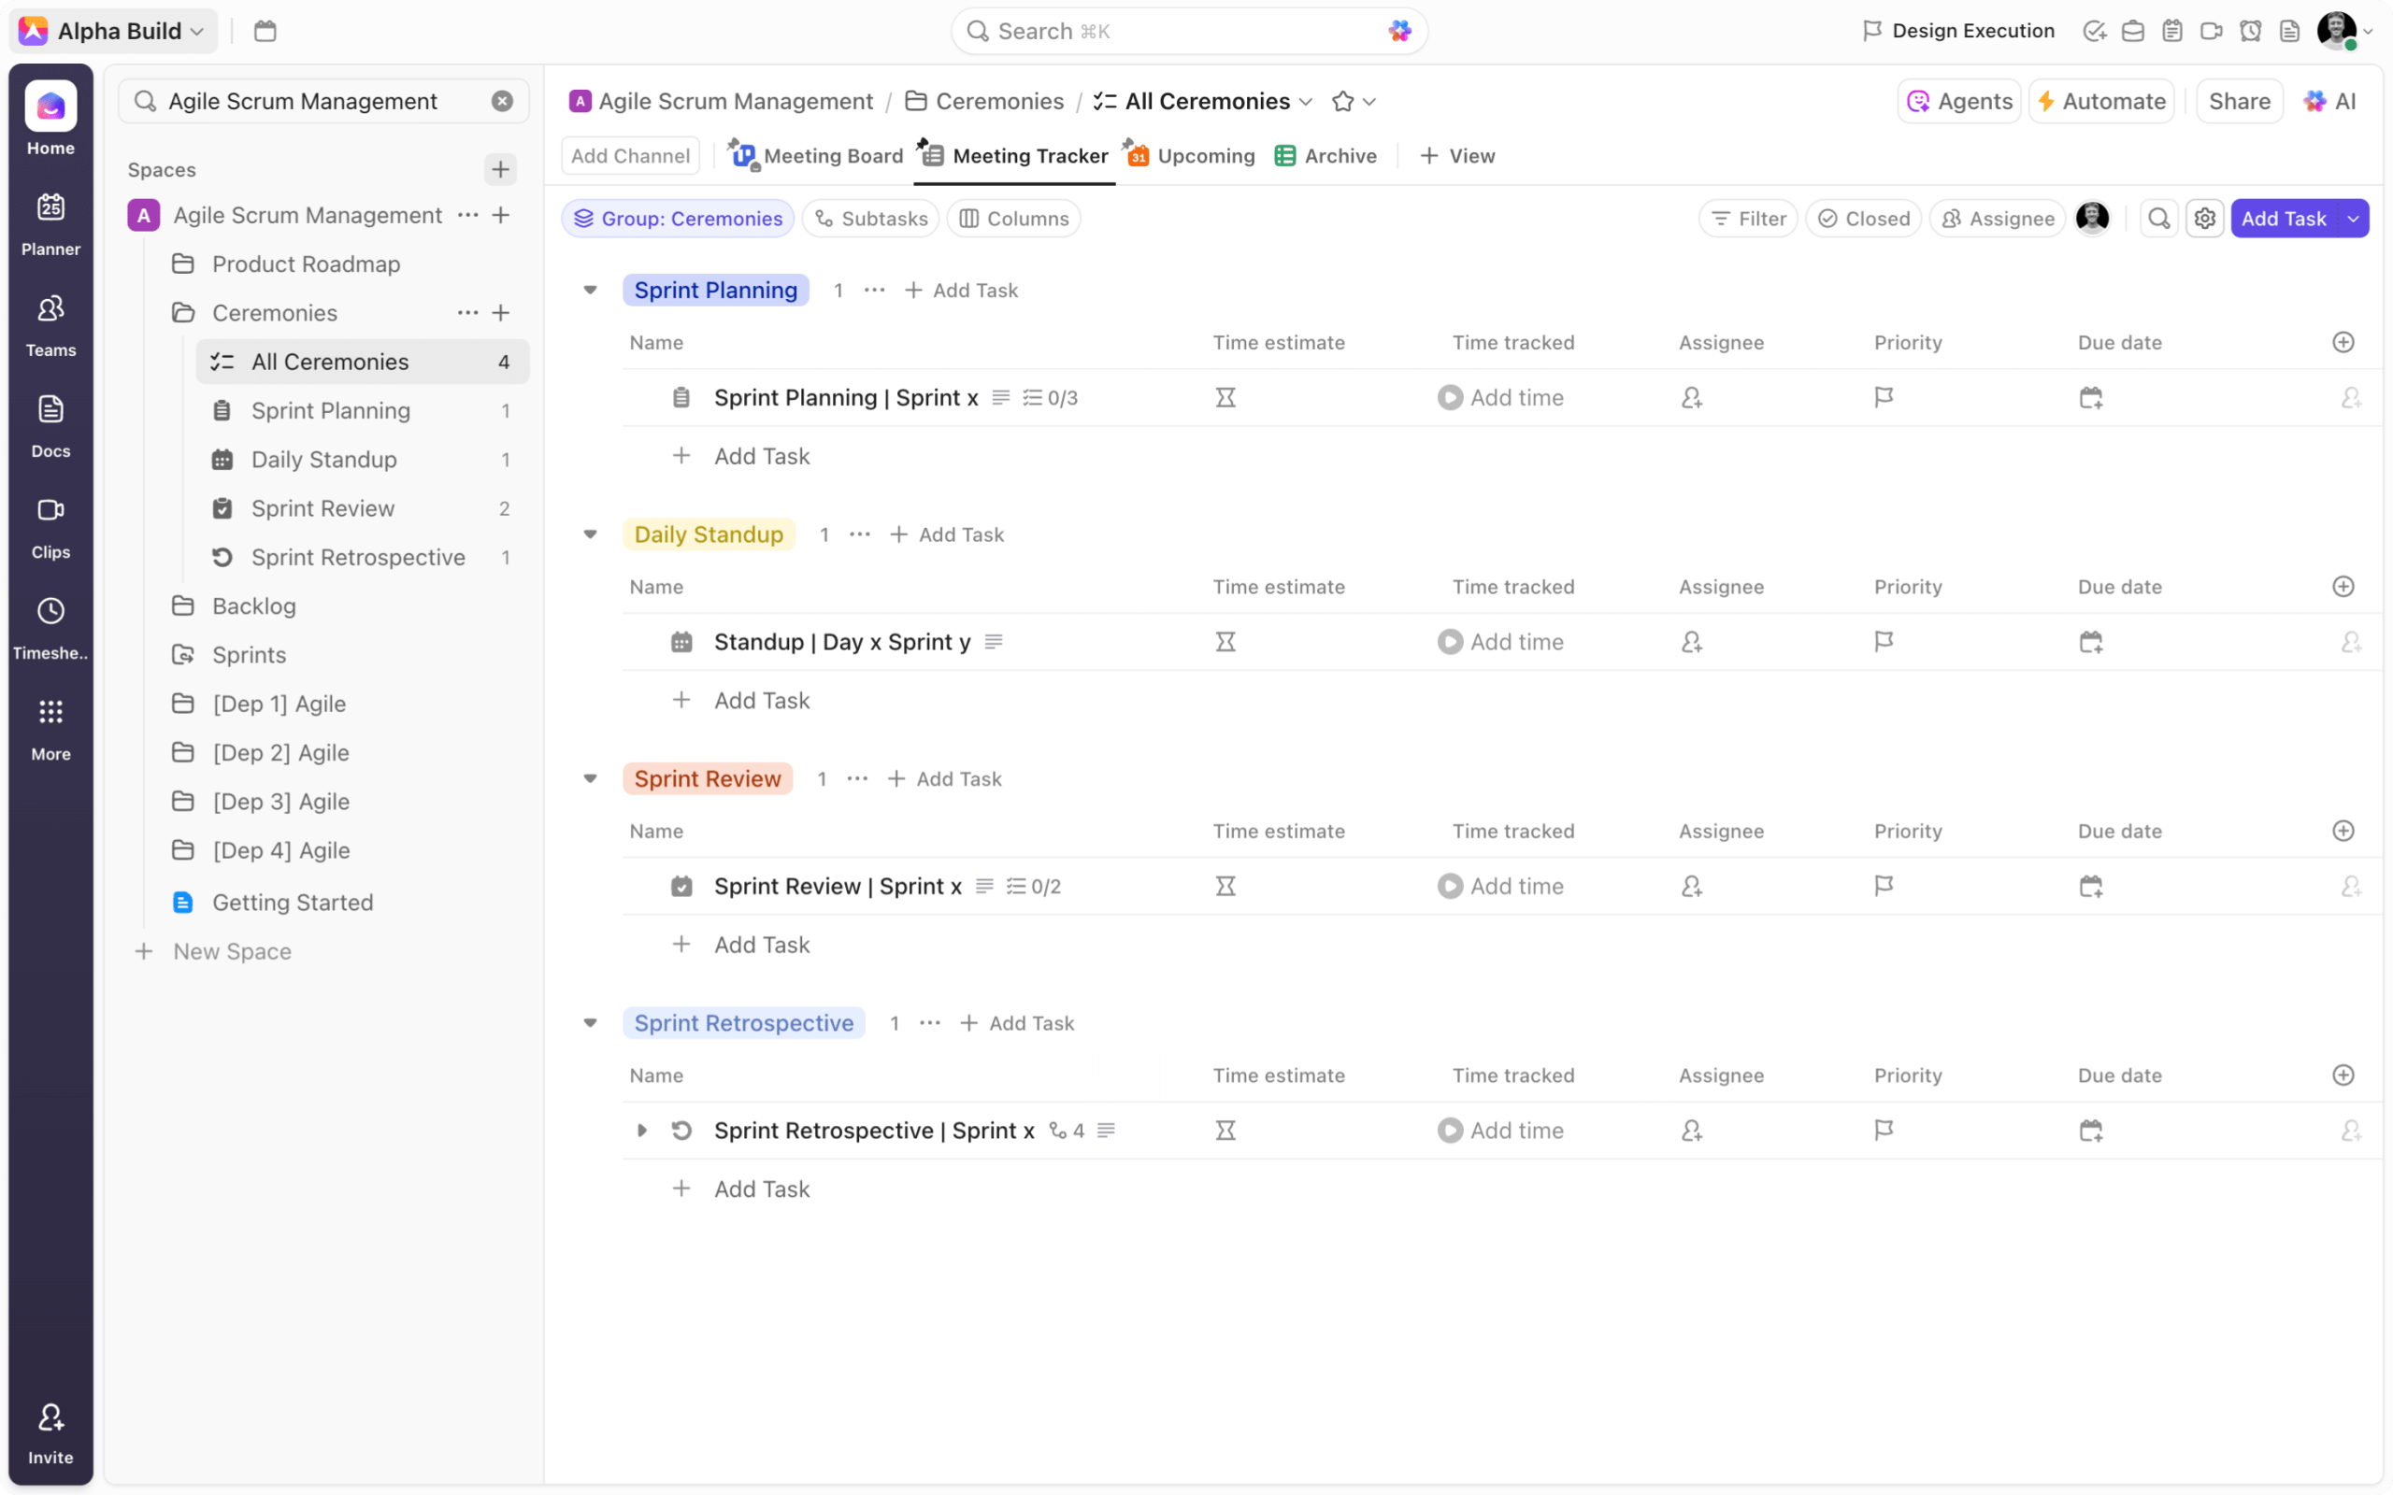Toggle the Closed tasks filter
This screenshot has width=2393, height=1495.
pyautogui.click(x=1863, y=219)
